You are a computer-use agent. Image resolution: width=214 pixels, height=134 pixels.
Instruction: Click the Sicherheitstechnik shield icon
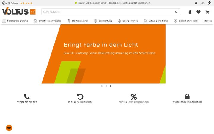pyautogui.click(x=176, y=21)
